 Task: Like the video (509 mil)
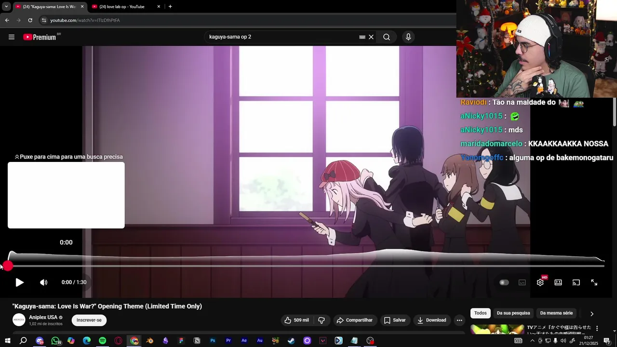click(x=296, y=320)
